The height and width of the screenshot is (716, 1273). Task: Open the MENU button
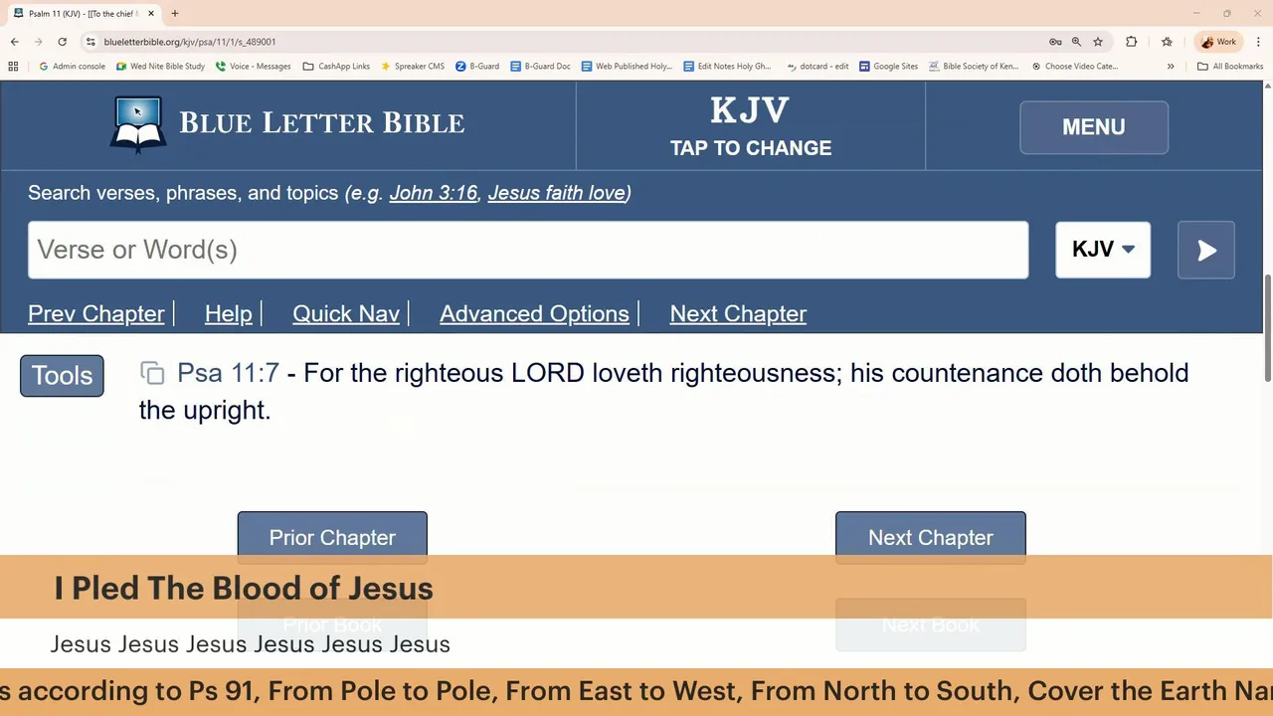[x=1094, y=127]
